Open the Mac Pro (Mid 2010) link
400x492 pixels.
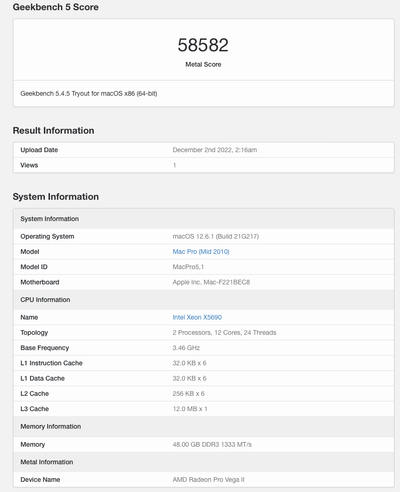pyautogui.click(x=201, y=252)
